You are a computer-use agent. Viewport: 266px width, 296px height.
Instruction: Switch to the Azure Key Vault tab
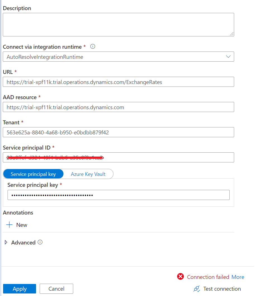click(x=88, y=174)
